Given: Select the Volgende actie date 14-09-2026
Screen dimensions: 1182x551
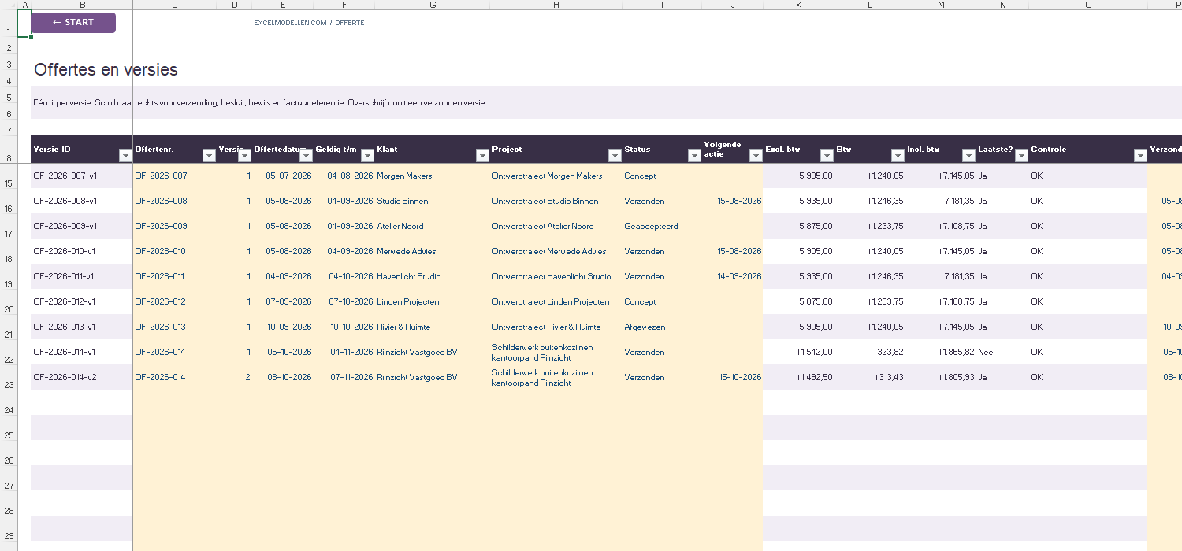Looking at the screenshot, I should pos(733,276).
